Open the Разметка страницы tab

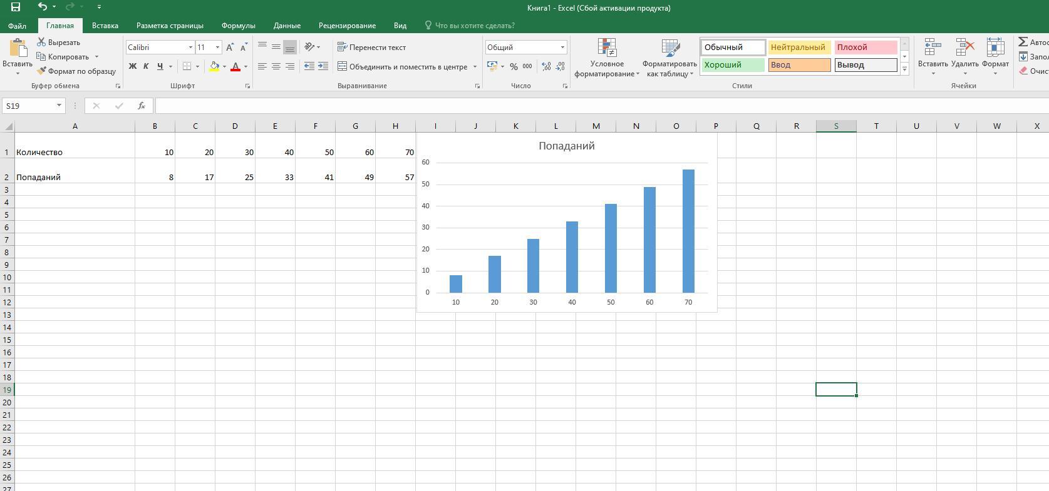click(x=170, y=26)
